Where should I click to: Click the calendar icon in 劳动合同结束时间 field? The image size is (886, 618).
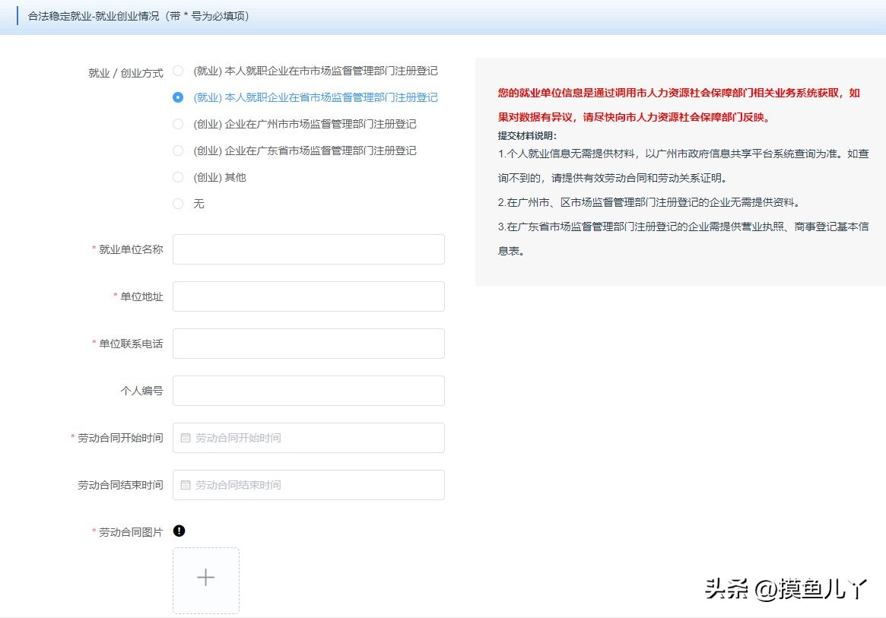(x=184, y=485)
